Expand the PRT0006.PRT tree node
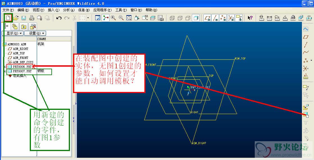This screenshot has width=314, height=160. point(5,67)
